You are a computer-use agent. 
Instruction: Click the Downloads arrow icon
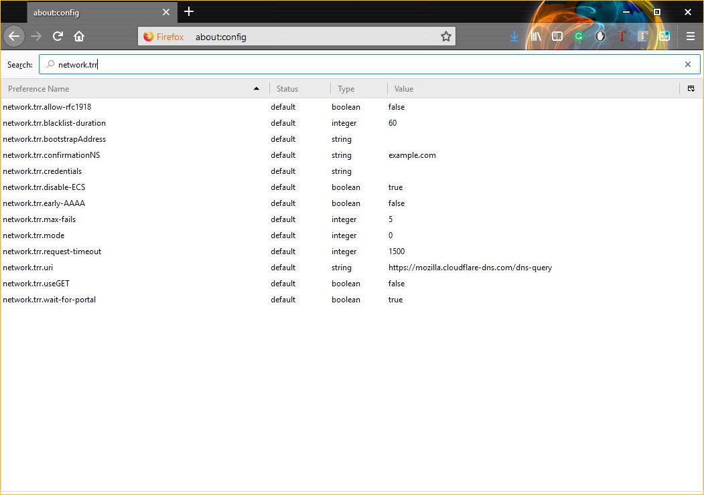[514, 37]
